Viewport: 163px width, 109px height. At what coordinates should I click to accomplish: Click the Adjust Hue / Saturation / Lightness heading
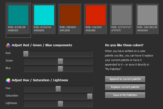pos(40,80)
